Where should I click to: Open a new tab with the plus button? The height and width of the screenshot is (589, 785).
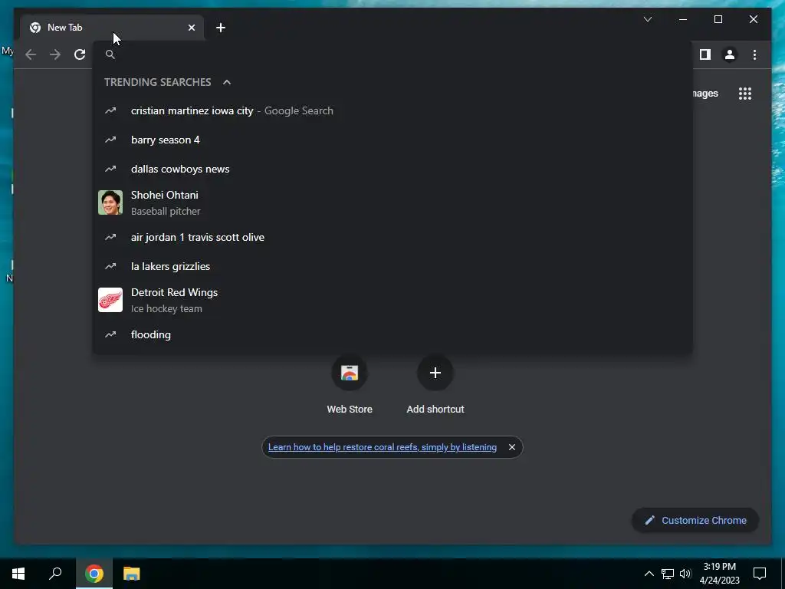tap(221, 28)
